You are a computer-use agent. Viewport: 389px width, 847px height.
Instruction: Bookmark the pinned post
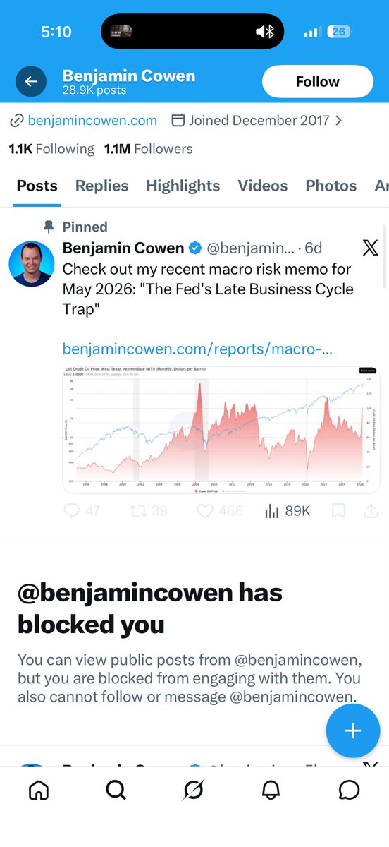pos(339,510)
